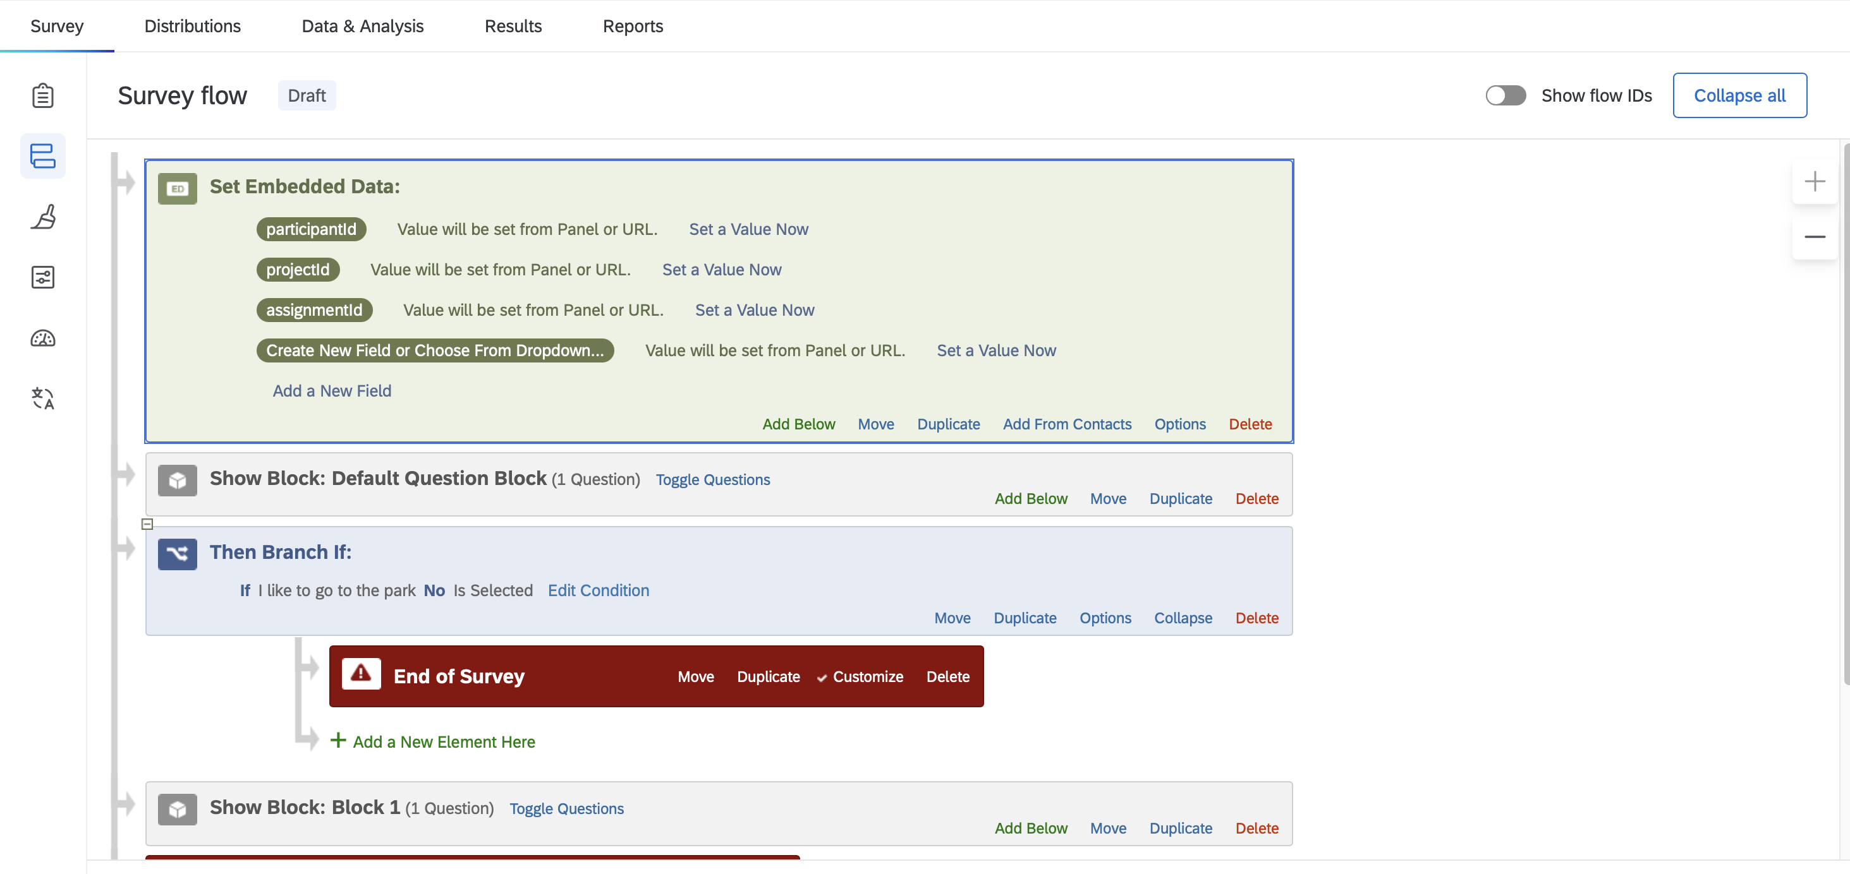Move Block 1

pyautogui.click(x=1107, y=828)
